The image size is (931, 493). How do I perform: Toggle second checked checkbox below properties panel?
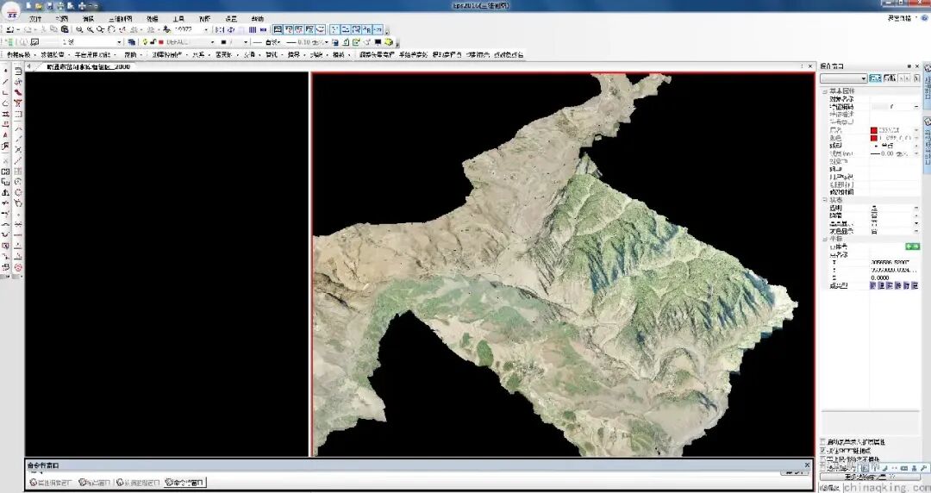click(823, 451)
